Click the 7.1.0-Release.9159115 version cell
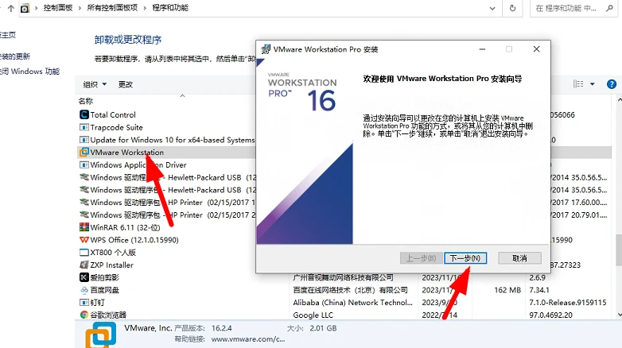 (x=568, y=303)
